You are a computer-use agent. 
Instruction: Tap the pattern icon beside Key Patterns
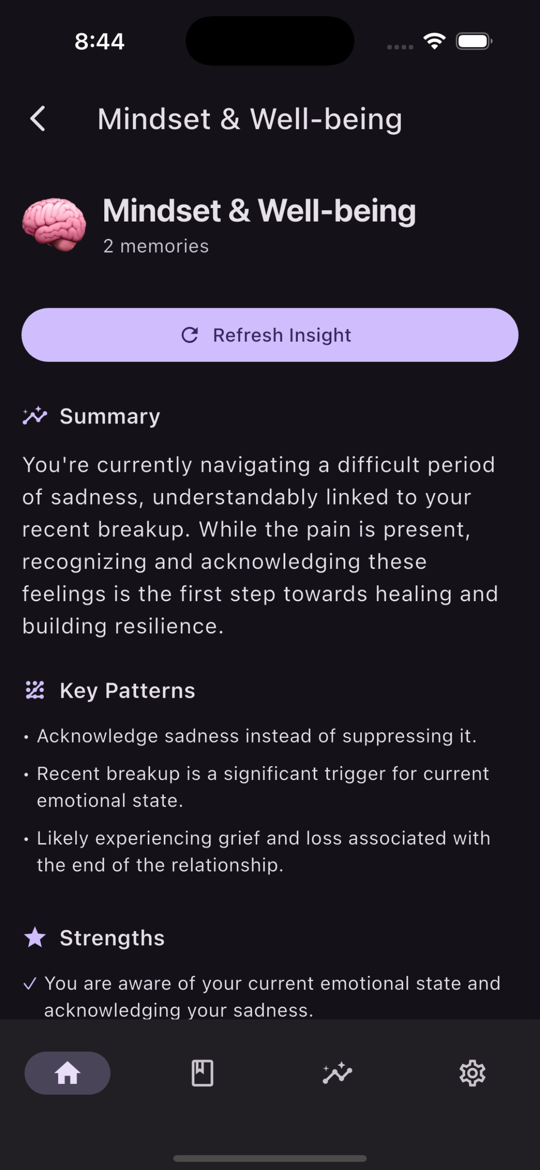[35, 690]
